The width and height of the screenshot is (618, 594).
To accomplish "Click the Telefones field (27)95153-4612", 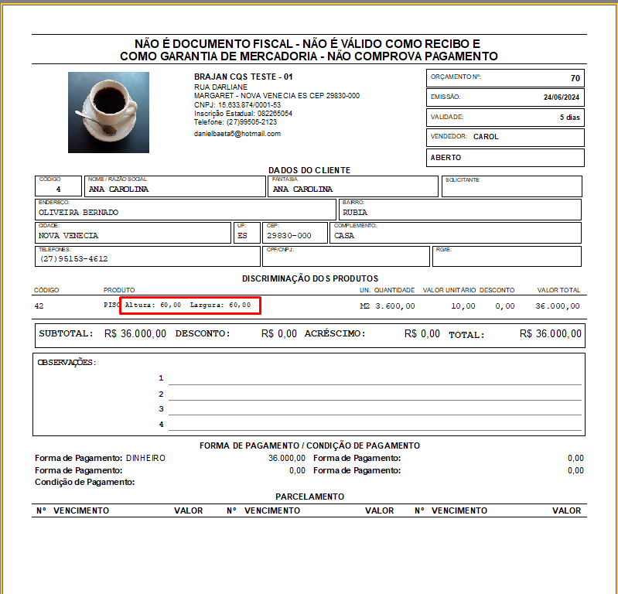I will tap(147, 257).
